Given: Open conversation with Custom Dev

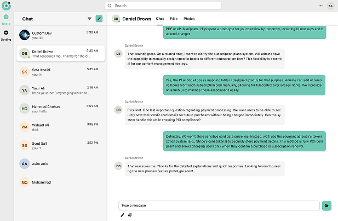Looking at the screenshot, I should [60, 35].
